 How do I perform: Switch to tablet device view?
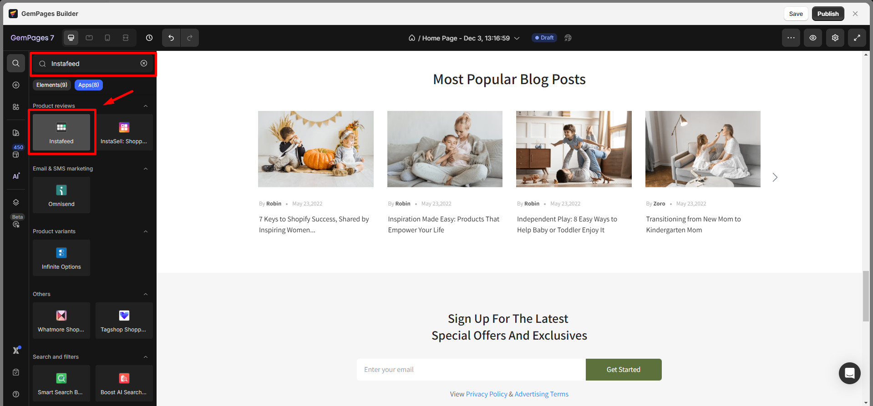89,38
